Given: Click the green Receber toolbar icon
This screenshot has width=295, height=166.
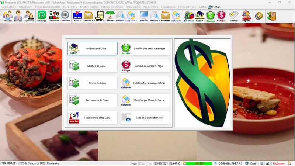Looking at the screenshot, I should (x=211, y=16).
